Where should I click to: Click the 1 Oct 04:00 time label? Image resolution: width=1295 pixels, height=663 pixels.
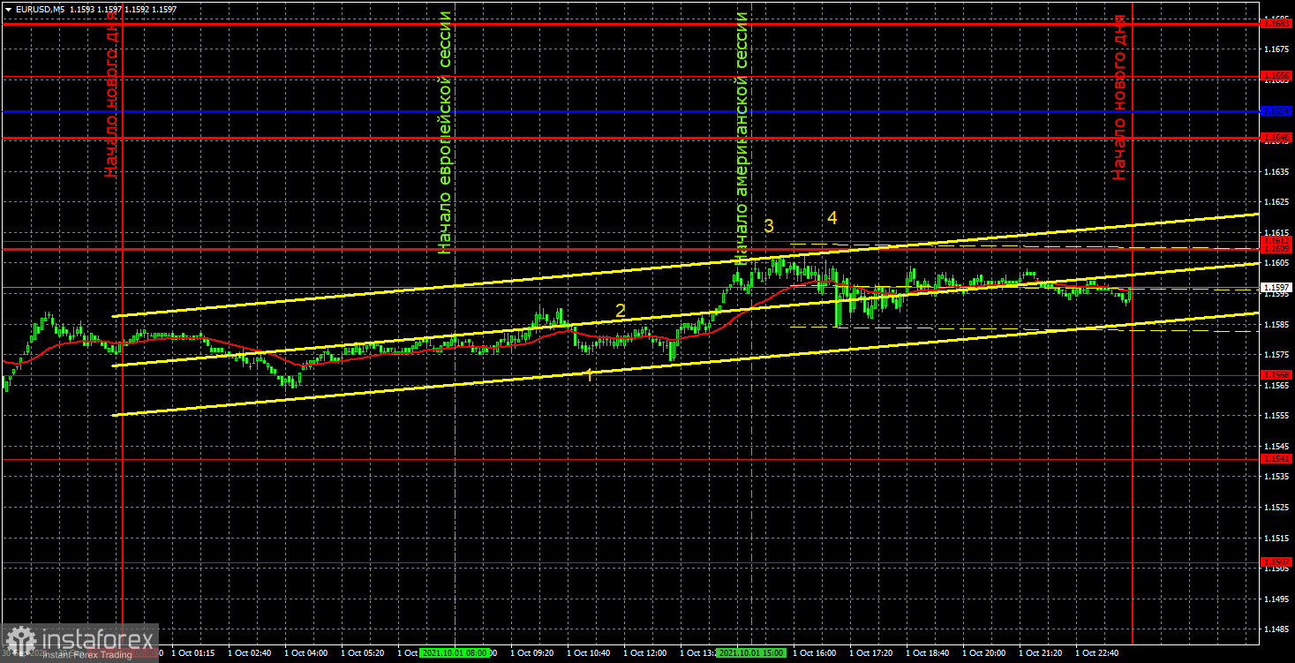pos(306,653)
